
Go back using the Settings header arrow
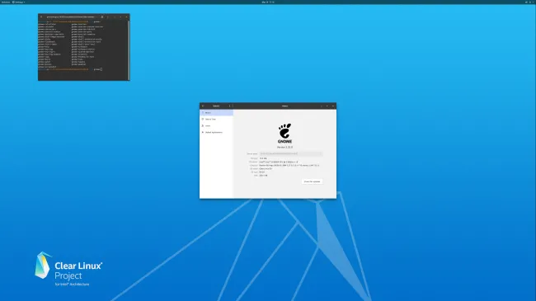pyautogui.click(x=203, y=106)
